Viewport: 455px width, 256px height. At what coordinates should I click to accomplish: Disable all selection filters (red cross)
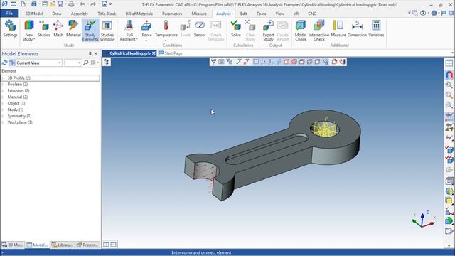(246, 62)
